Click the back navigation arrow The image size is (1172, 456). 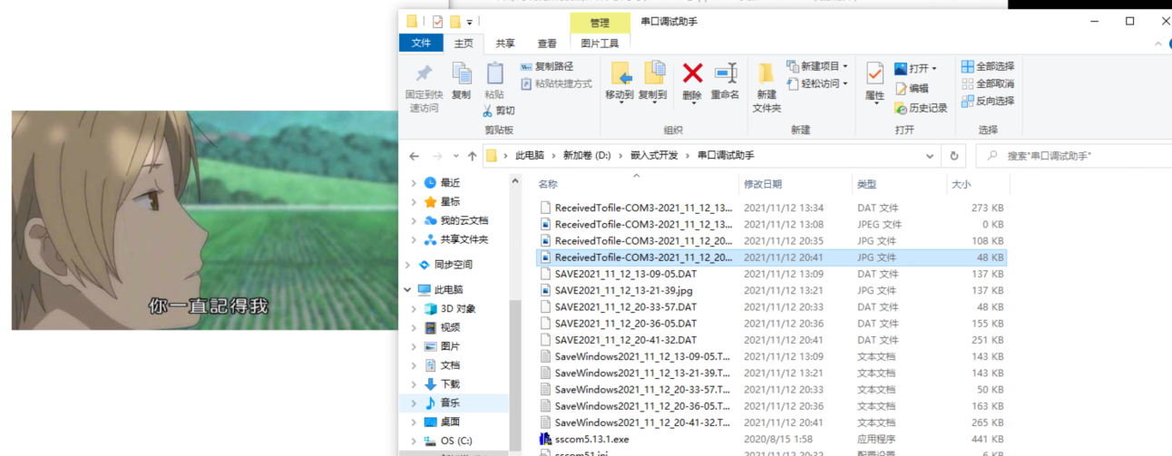414,156
